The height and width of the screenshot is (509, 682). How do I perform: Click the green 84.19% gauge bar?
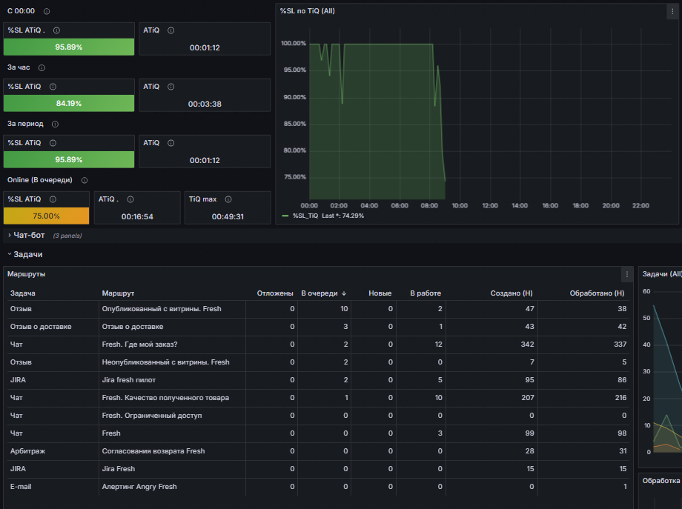tap(69, 104)
